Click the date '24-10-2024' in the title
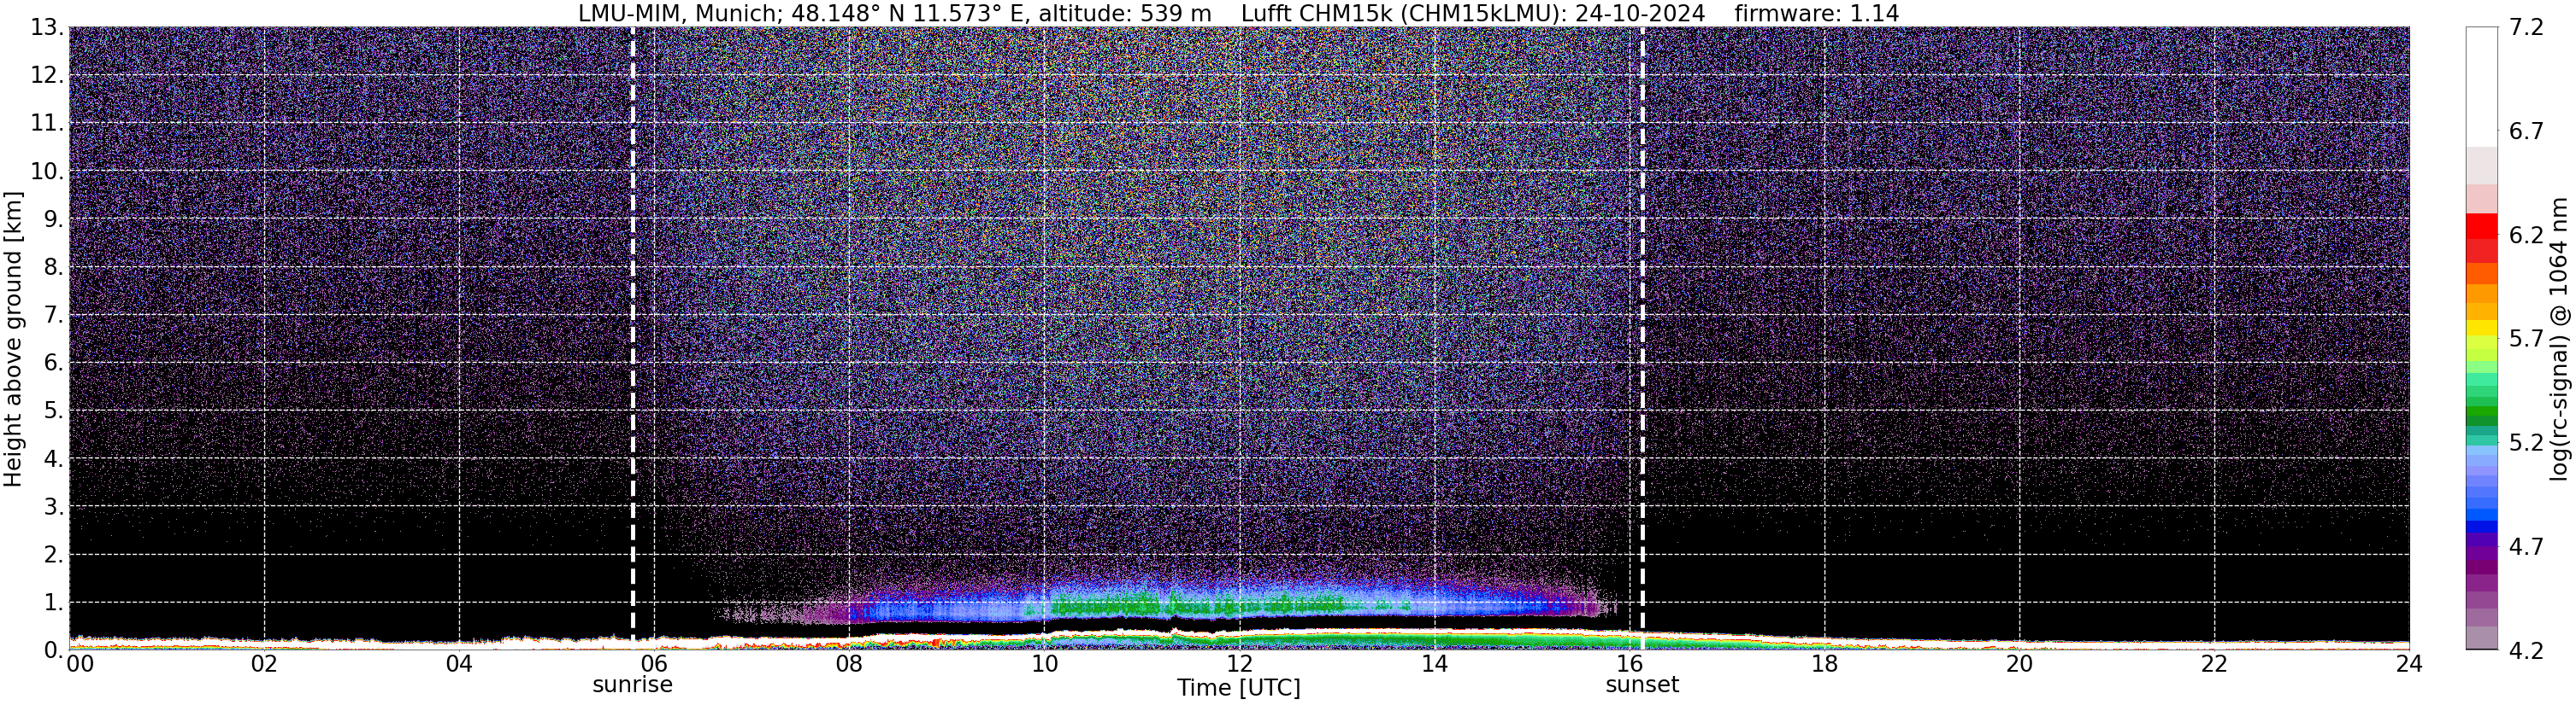 (x=1640, y=14)
